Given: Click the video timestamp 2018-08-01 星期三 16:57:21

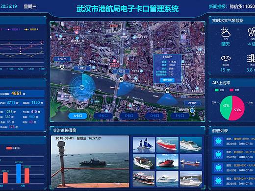Looking at the screenshot, I should pos(78,138).
